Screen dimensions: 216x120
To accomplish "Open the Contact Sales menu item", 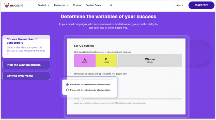I will coord(93,5).
